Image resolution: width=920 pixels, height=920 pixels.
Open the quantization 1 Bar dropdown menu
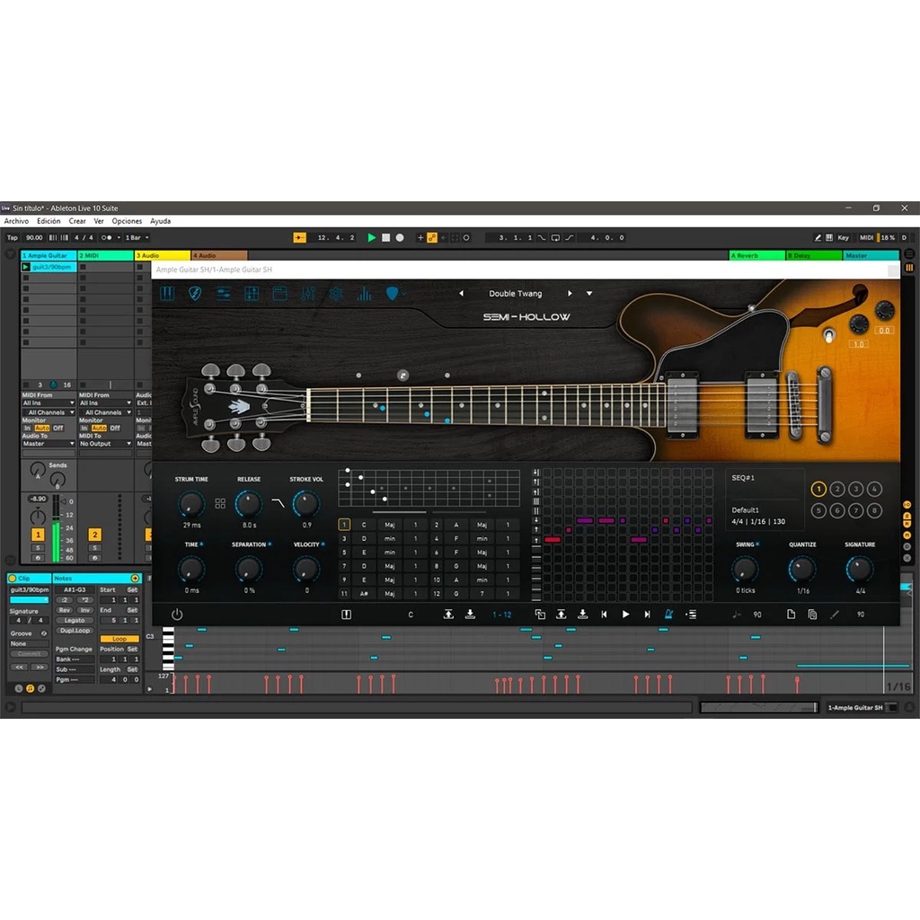(136, 238)
